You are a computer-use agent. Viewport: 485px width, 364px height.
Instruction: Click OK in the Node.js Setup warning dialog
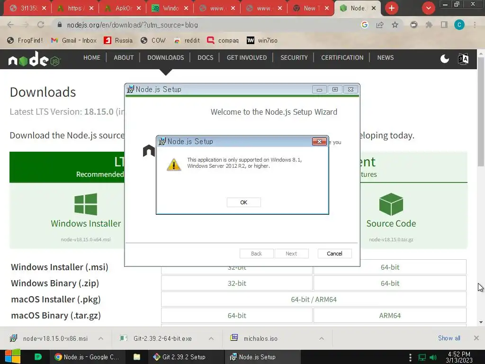[x=244, y=202]
